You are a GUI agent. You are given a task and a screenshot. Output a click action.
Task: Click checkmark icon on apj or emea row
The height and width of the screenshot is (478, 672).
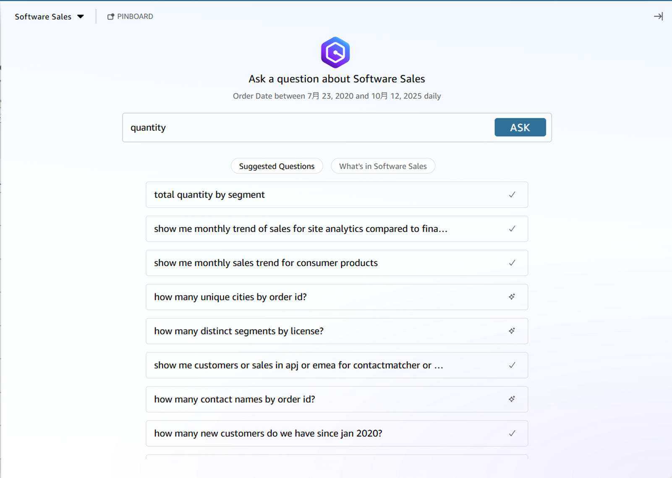click(512, 365)
